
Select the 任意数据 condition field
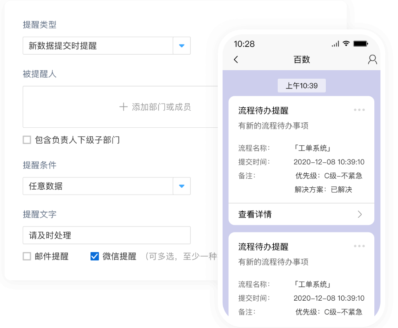[98, 186]
